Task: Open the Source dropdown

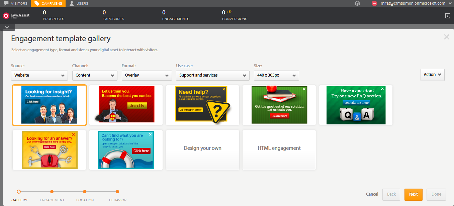Action: pyautogui.click(x=39, y=75)
